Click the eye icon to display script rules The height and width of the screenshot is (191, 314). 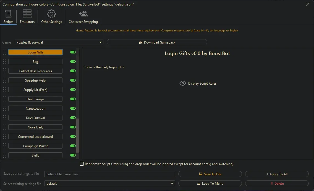[x=182, y=83]
